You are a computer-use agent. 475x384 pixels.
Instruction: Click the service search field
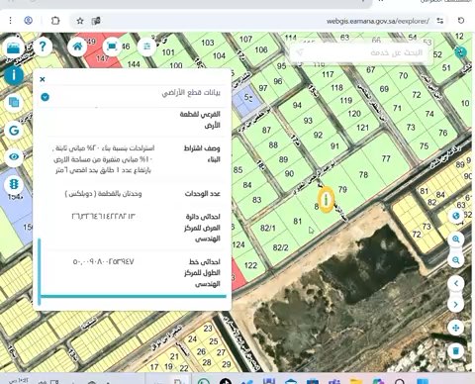[x=361, y=52]
